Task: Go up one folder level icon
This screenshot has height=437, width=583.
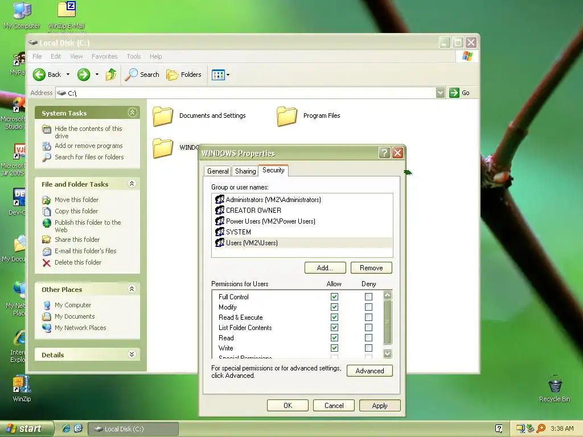Action: (x=111, y=75)
